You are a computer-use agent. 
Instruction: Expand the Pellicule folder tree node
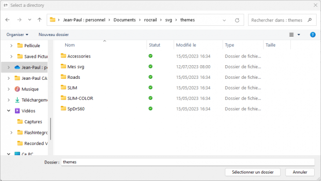11,46
